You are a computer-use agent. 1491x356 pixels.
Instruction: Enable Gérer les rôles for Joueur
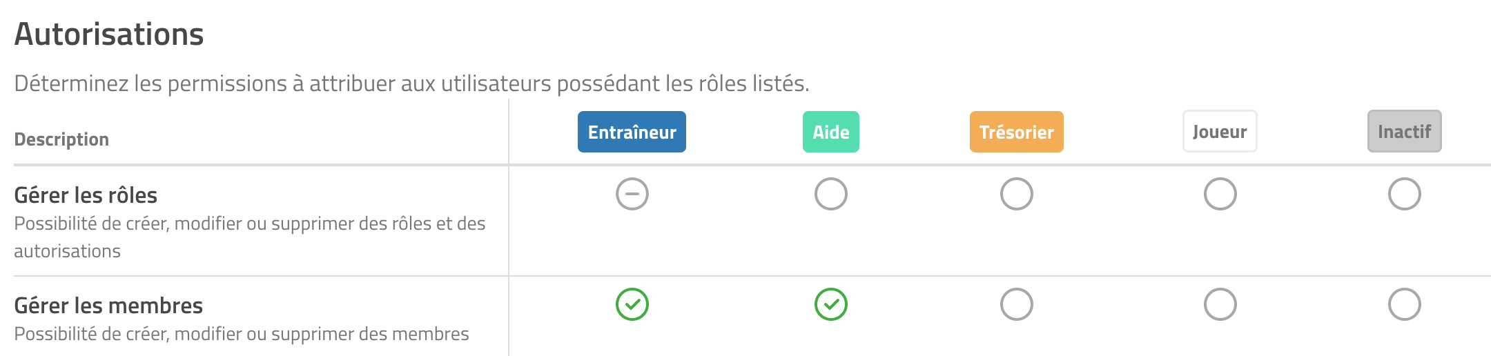[x=1220, y=194]
